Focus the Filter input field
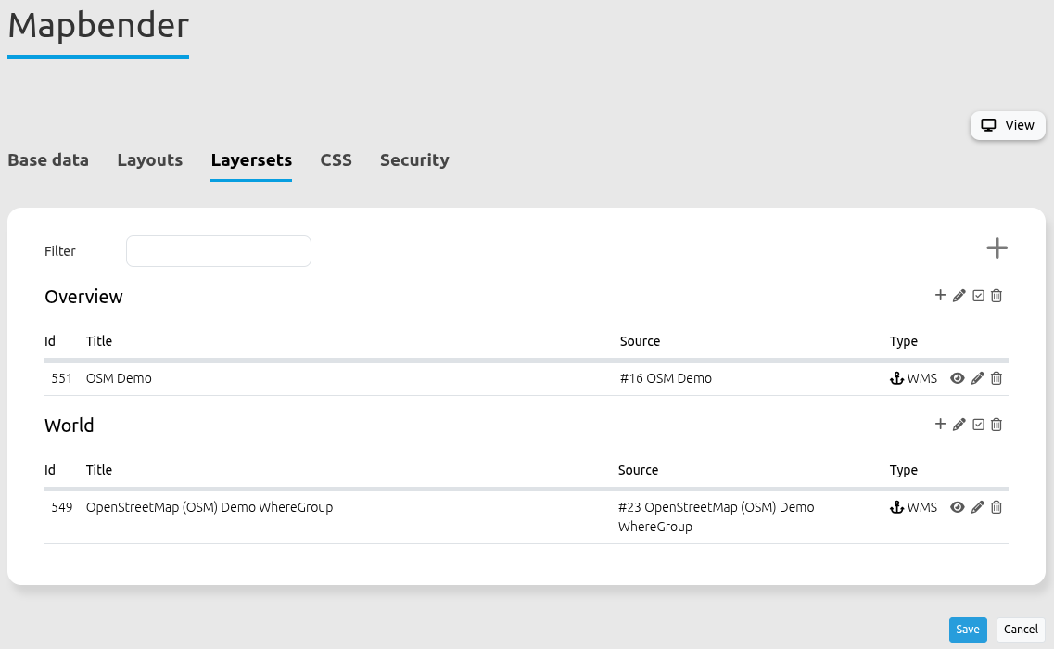This screenshot has width=1054, height=649. [219, 251]
